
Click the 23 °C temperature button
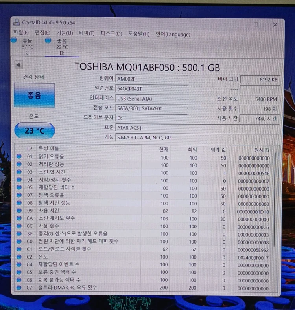[35, 130]
